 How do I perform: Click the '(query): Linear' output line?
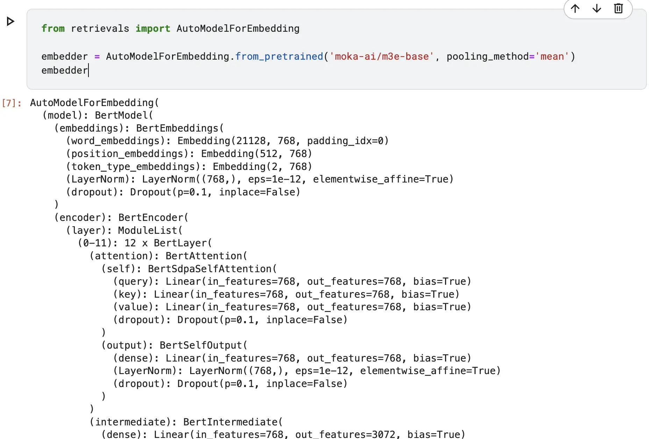click(x=292, y=282)
